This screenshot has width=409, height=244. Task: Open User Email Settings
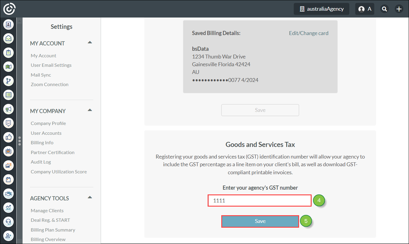[51, 65]
